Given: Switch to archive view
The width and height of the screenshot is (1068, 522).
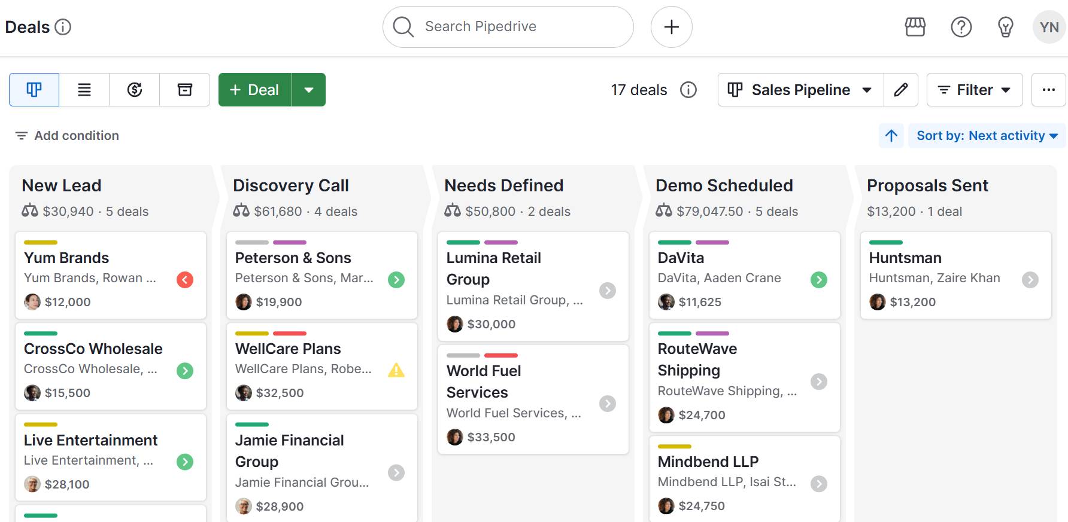Looking at the screenshot, I should point(185,90).
